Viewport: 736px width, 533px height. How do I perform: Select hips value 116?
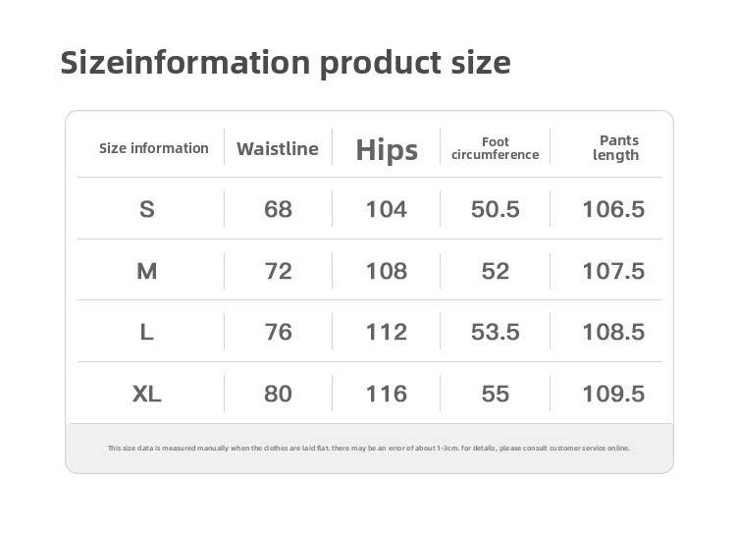(x=387, y=394)
